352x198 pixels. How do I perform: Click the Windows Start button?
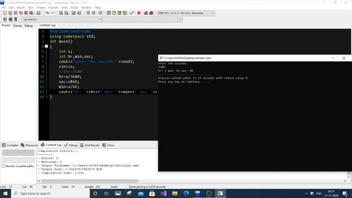click(x=5, y=193)
